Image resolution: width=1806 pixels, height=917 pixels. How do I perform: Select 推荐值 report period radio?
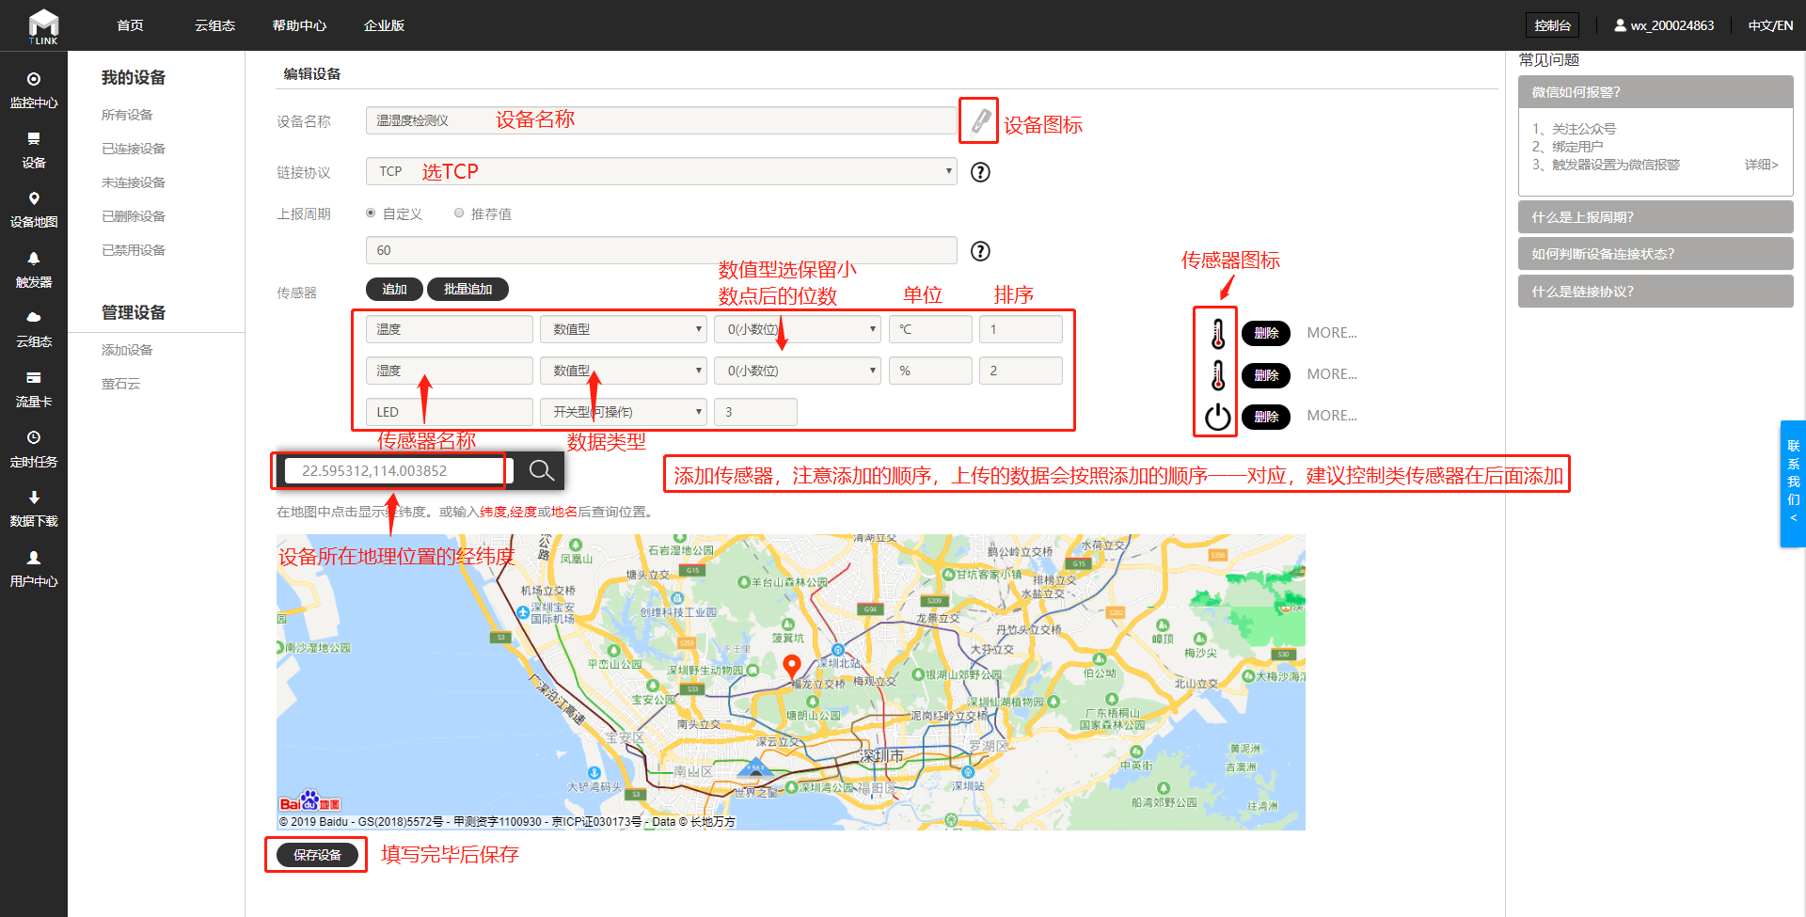(459, 213)
